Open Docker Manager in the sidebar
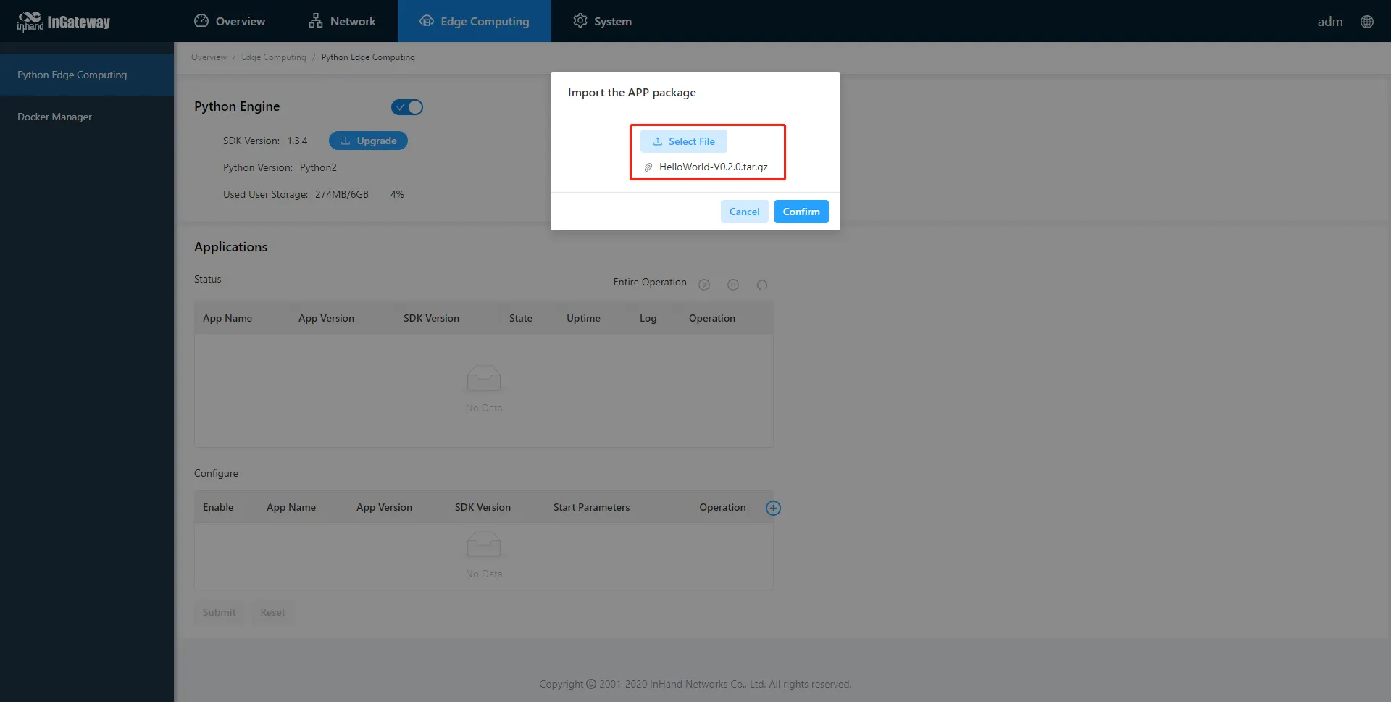Image resolution: width=1391 pixels, height=702 pixels. point(87,117)
